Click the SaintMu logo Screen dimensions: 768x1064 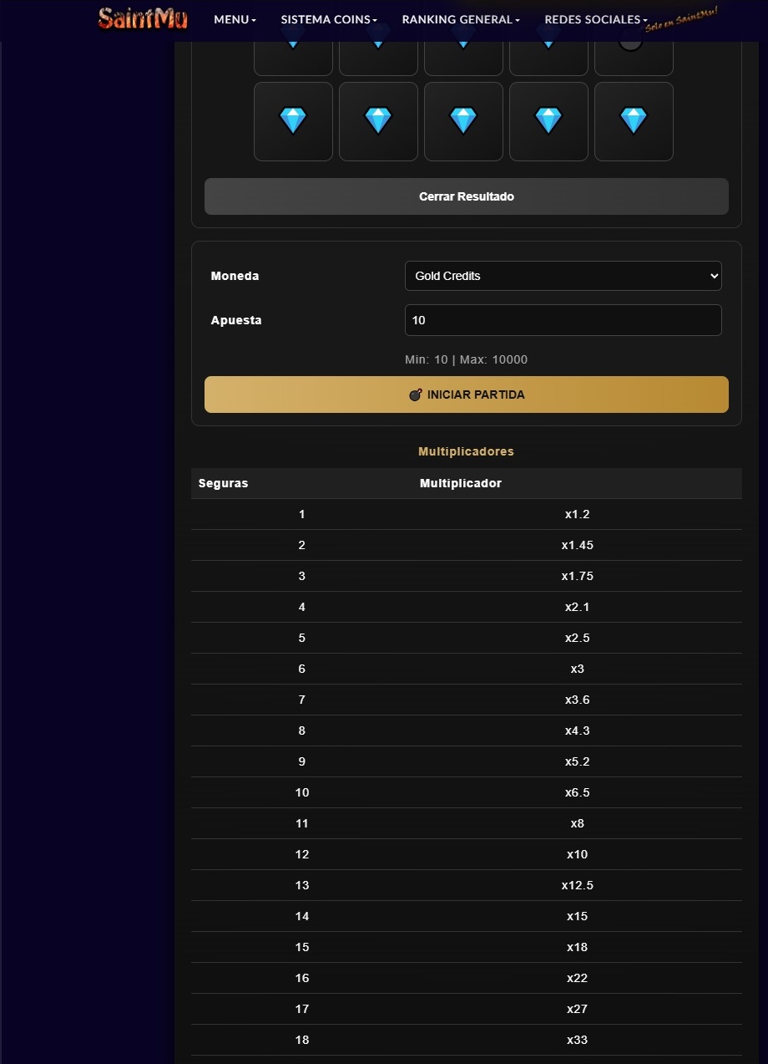pos(143,18)
